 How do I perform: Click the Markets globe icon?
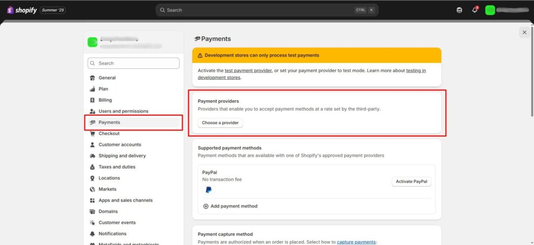point(92,189)
